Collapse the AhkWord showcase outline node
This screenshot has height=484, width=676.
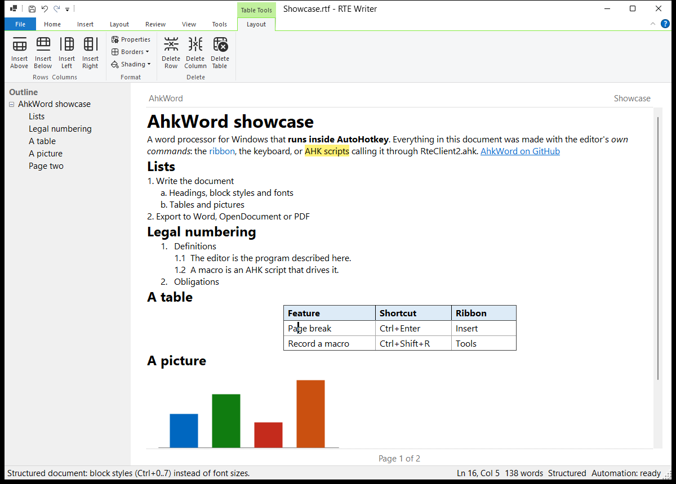(x=12, y=104)
